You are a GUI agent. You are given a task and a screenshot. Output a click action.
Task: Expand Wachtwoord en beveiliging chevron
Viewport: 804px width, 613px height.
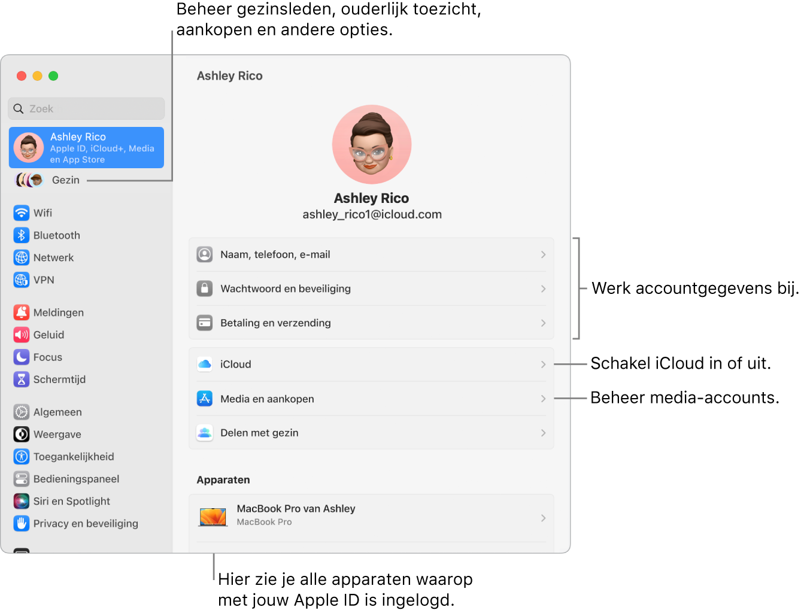pyautogui.click(x=543, y=289)
